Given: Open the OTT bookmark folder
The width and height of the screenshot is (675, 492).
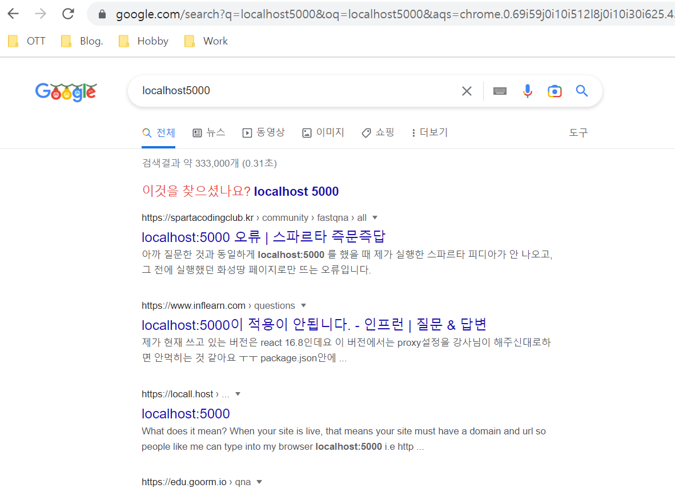Looking at the screenshot, I should [x=27, y=41].
